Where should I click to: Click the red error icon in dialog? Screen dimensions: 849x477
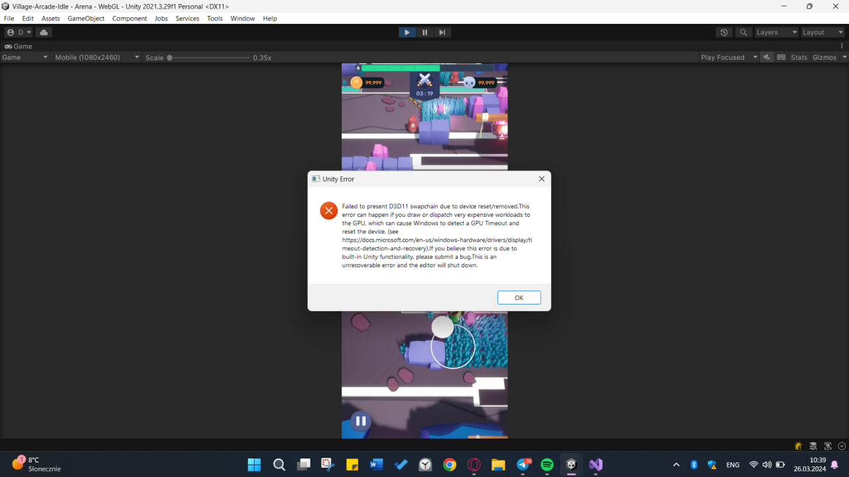click(328, 210)
